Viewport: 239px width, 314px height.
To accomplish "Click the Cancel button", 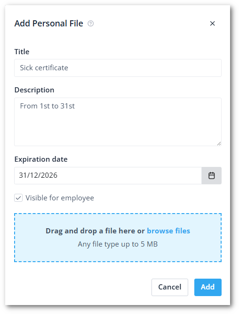I will pos(170,287).
